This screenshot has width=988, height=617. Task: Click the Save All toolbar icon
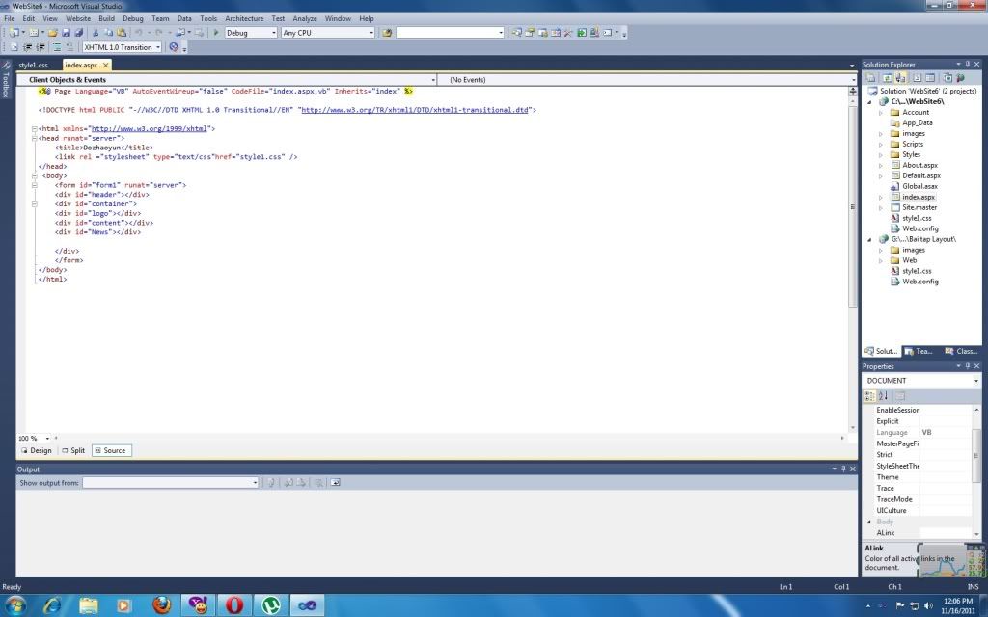(79, 33)
